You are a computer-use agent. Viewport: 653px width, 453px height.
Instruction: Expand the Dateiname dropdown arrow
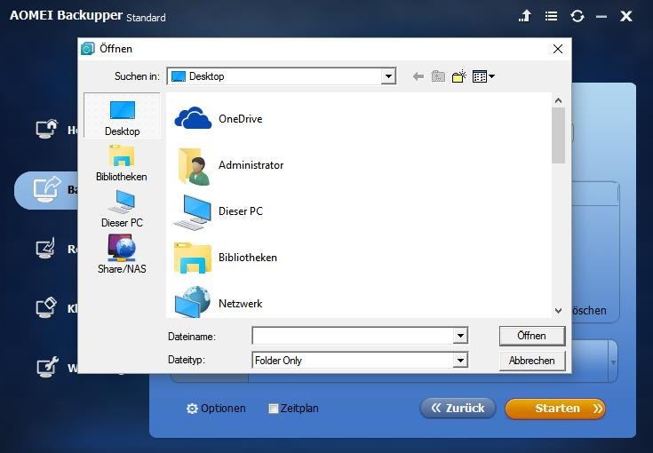(460, 336)
